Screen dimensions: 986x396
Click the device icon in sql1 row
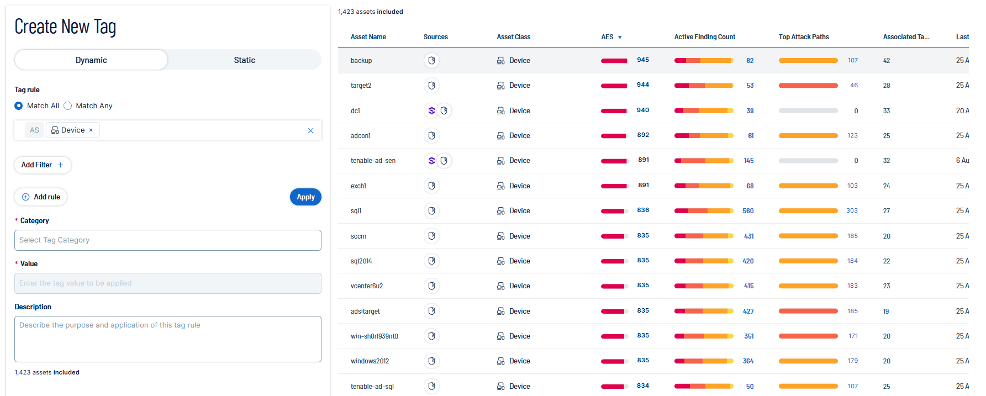tap(500, 211)
